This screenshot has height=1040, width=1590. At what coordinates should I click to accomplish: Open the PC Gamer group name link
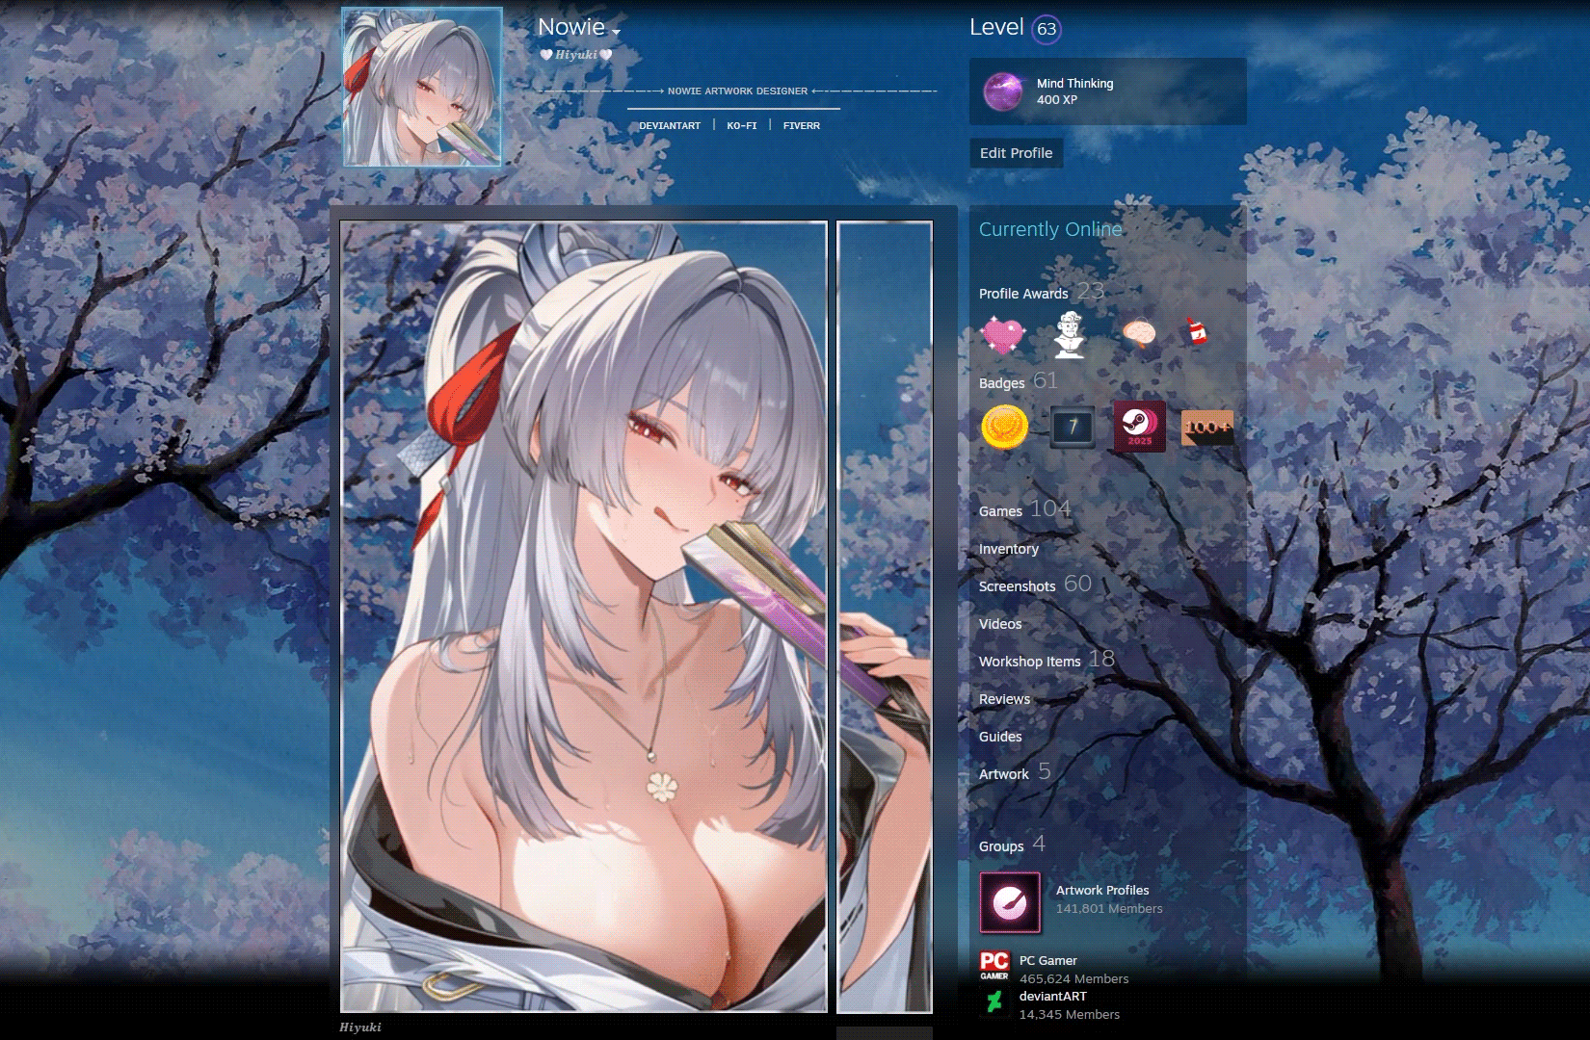pos(1048,961)
